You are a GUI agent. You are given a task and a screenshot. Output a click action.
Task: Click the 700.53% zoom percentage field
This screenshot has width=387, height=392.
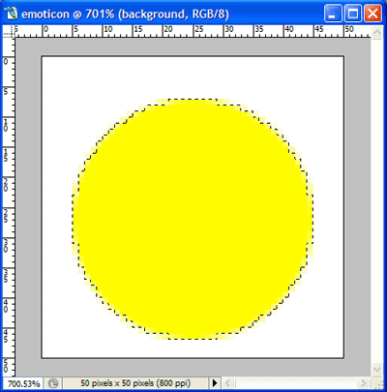pyautogui.click(x=23, y=383)
